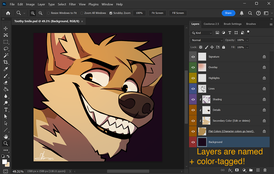Switch to the Brush Settings tab
Viewport: 274px width, 174px height.
[232, 24]
